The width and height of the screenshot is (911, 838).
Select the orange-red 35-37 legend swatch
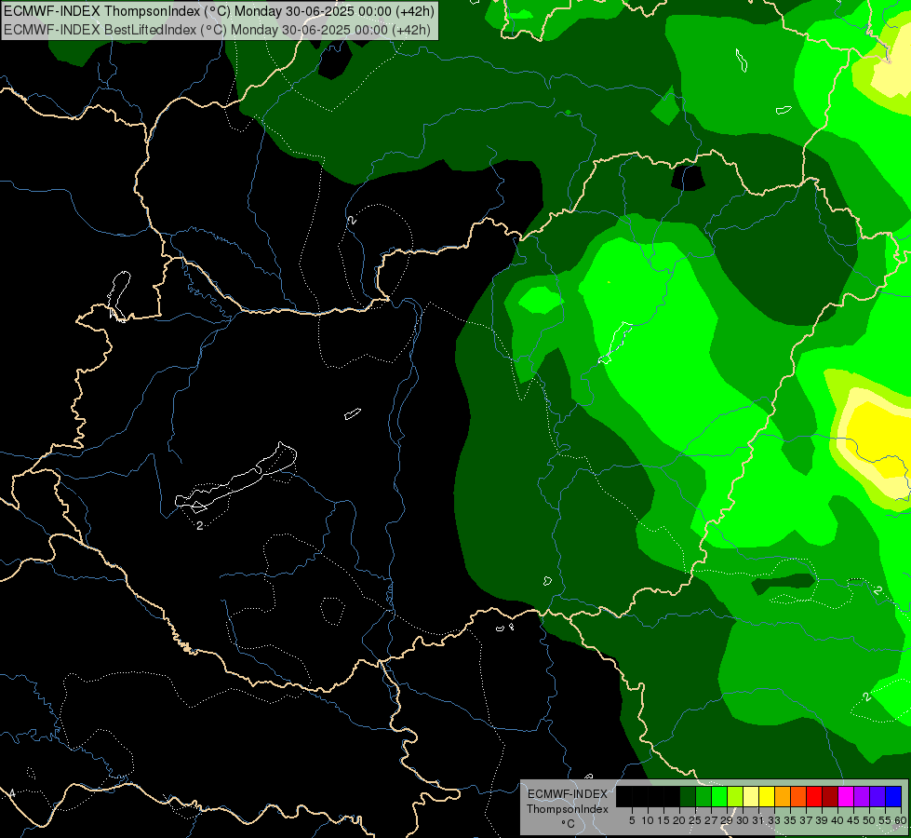pyautogui.click(x=798, y=796)
